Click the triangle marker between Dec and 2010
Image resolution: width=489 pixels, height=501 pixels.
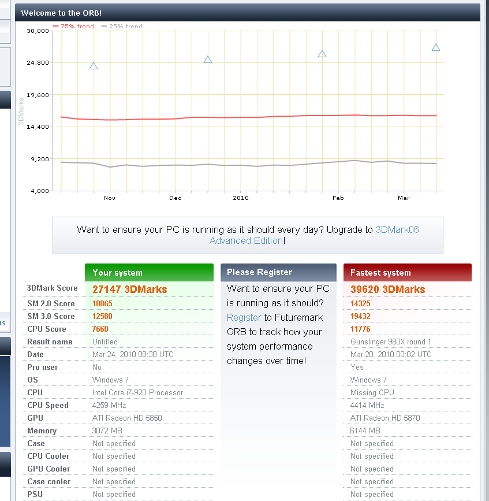(x=208, y=60)
